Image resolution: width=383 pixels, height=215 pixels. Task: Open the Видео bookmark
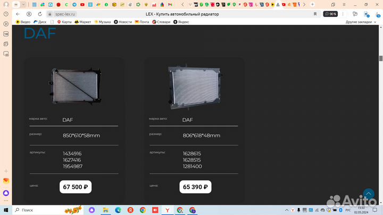(x=23, y=22)
